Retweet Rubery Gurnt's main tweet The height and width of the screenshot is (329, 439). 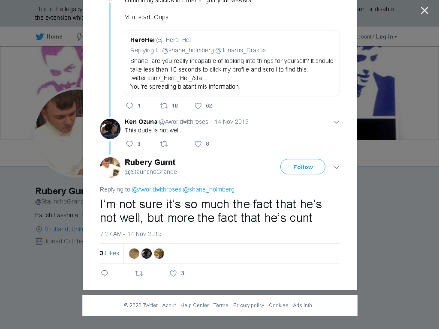(139, 273)
